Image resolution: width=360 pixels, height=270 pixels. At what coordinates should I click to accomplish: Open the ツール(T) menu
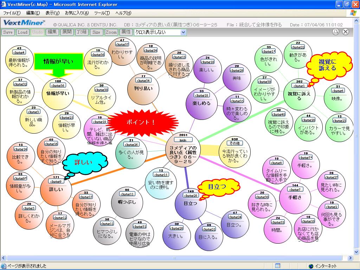[102, 13]
